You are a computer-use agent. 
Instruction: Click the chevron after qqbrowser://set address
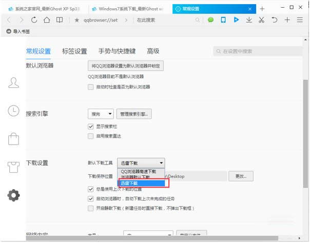[126, 20]
